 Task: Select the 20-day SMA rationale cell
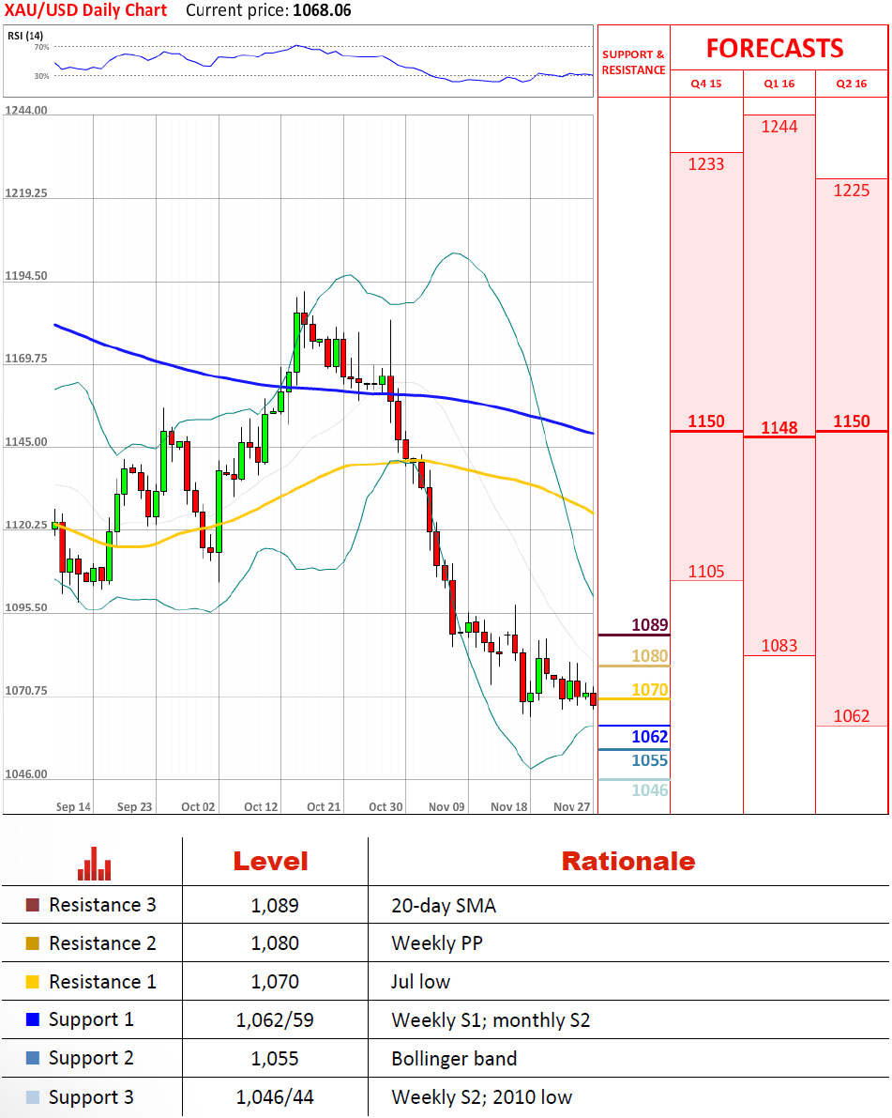[444, 906]
